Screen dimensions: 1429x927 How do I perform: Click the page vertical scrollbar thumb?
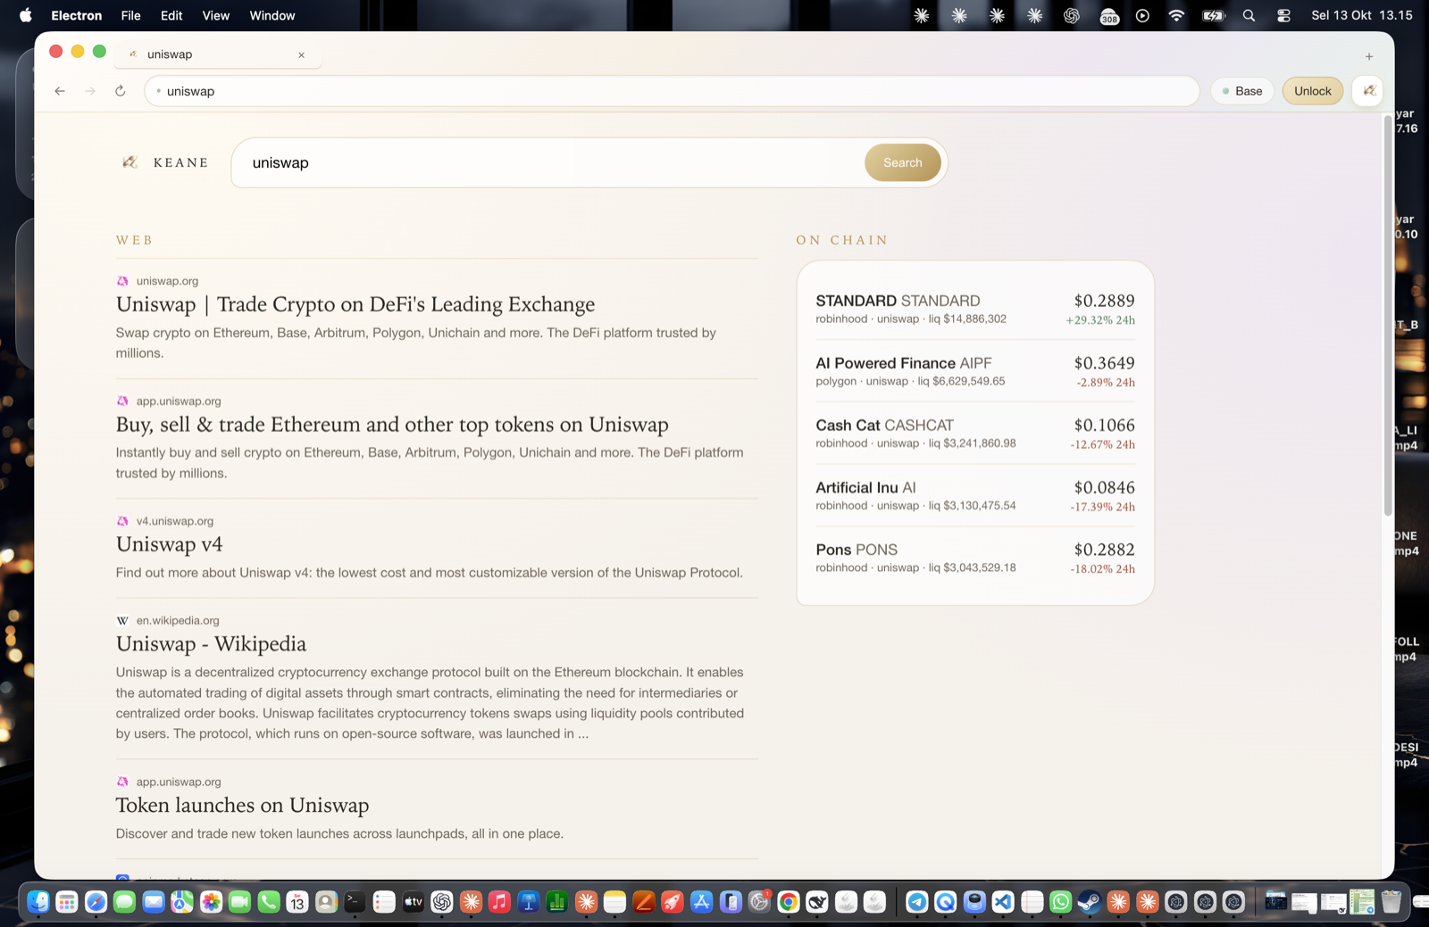pyautogui.click(x=1388, y=315)
